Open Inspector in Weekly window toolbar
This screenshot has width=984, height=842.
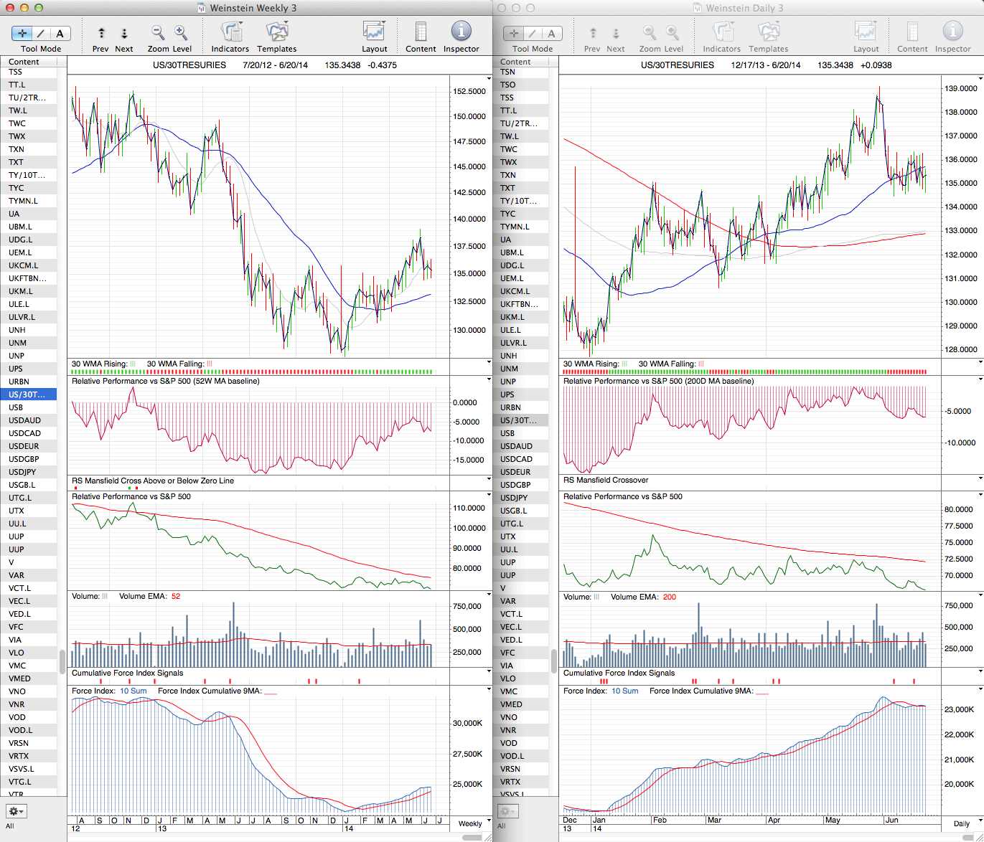coord(461,32)
